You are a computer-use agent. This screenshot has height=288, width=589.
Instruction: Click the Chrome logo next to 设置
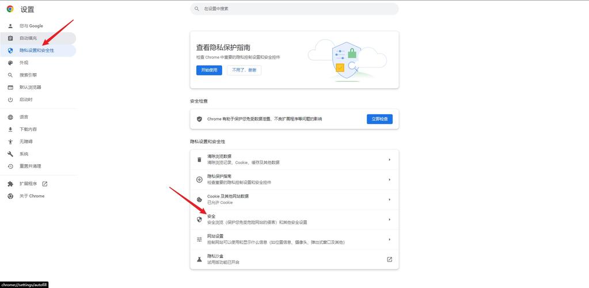pos(10,9)
